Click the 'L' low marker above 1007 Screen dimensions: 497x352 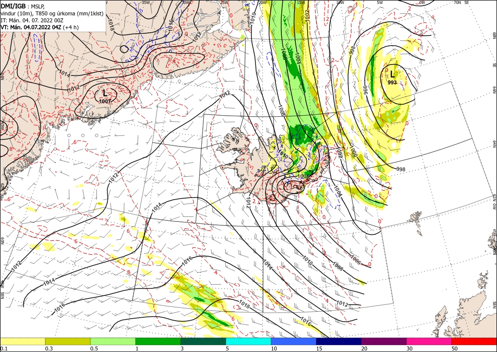click(105, 93)
